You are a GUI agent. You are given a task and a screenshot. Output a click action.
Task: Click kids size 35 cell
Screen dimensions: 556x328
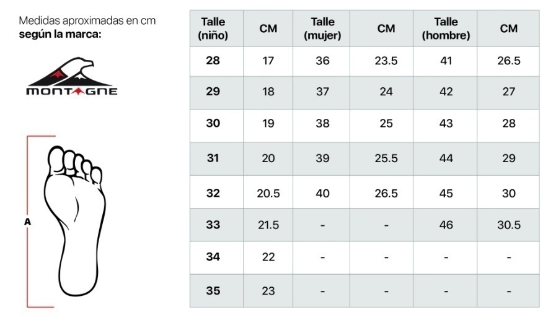[213, 291]
